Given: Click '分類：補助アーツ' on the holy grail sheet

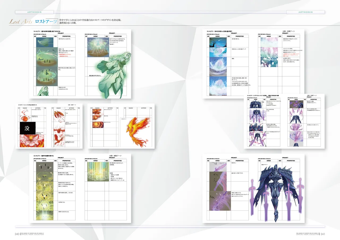Looking at the screenshot, I should click(115, 155).
